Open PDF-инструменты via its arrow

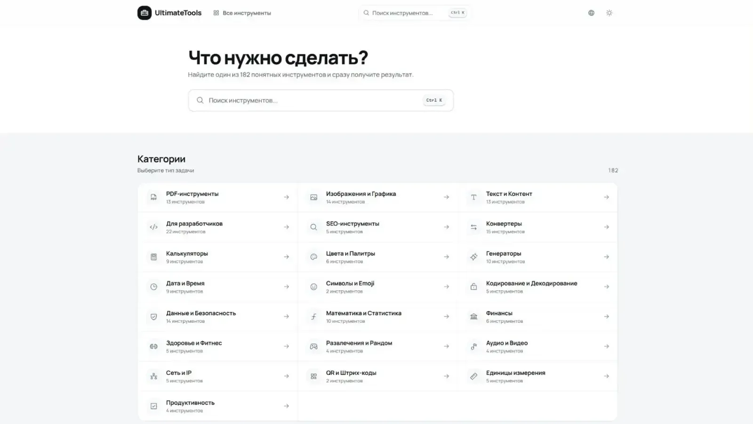pos(286,197)
